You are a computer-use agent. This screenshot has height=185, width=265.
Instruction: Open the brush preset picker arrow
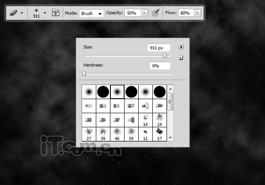click(x=45, y=13)
